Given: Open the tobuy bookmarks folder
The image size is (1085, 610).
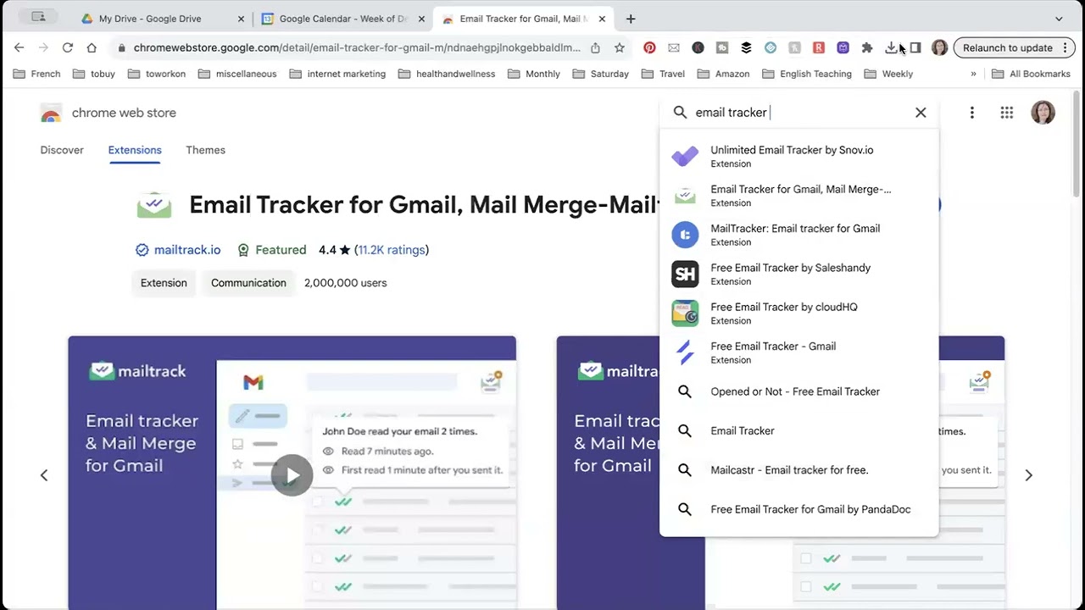Looking at the screenshot, I should click(94, 74).
